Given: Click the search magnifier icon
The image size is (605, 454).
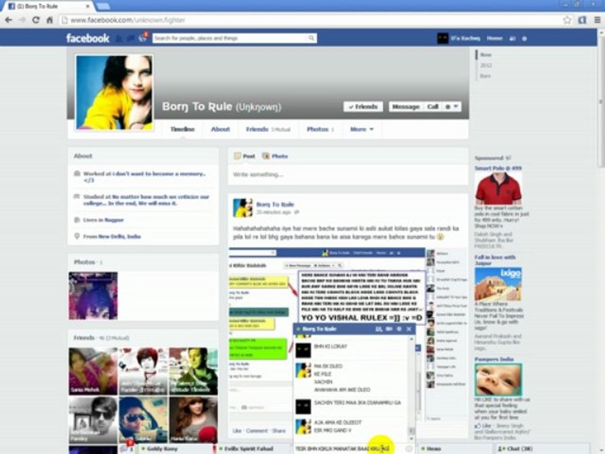Looking at the screenshot, I should [311, 38].
